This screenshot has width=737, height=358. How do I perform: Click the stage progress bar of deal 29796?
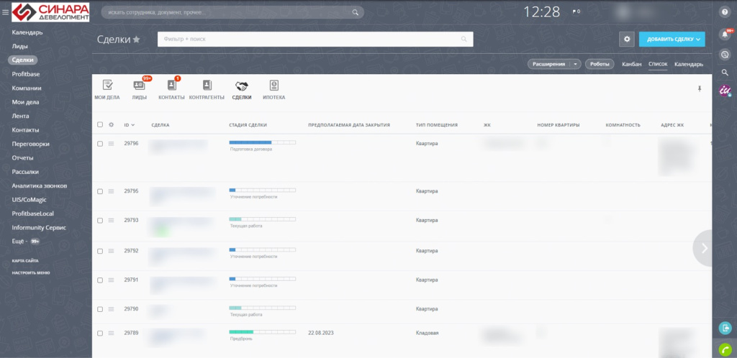pos(262,142)
